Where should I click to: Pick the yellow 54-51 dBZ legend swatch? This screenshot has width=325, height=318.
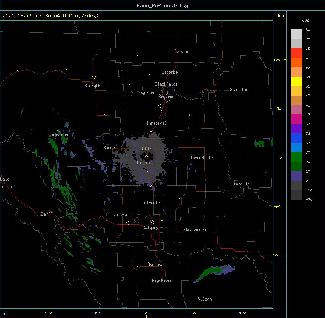click(x=296, y=81)
